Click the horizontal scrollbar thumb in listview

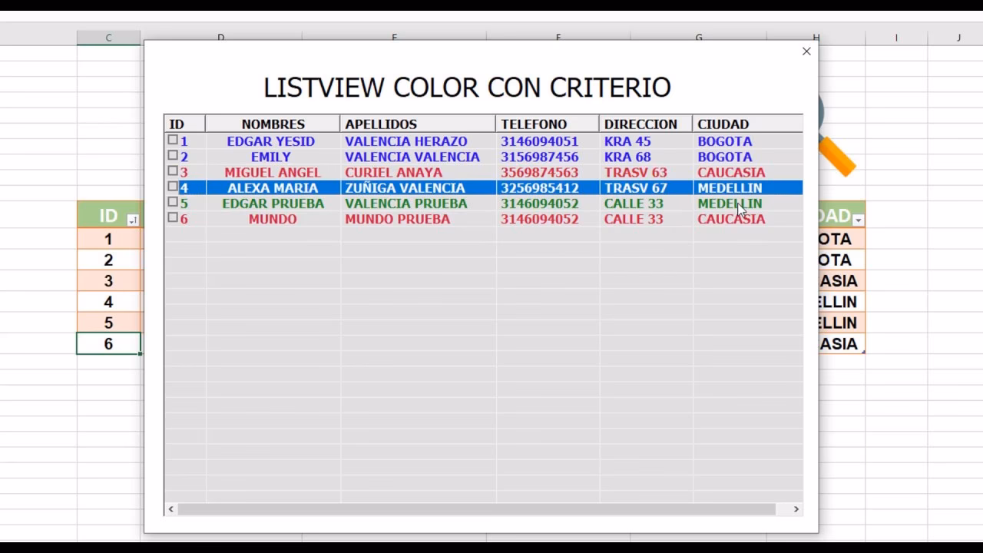click(x=477, y=508)
